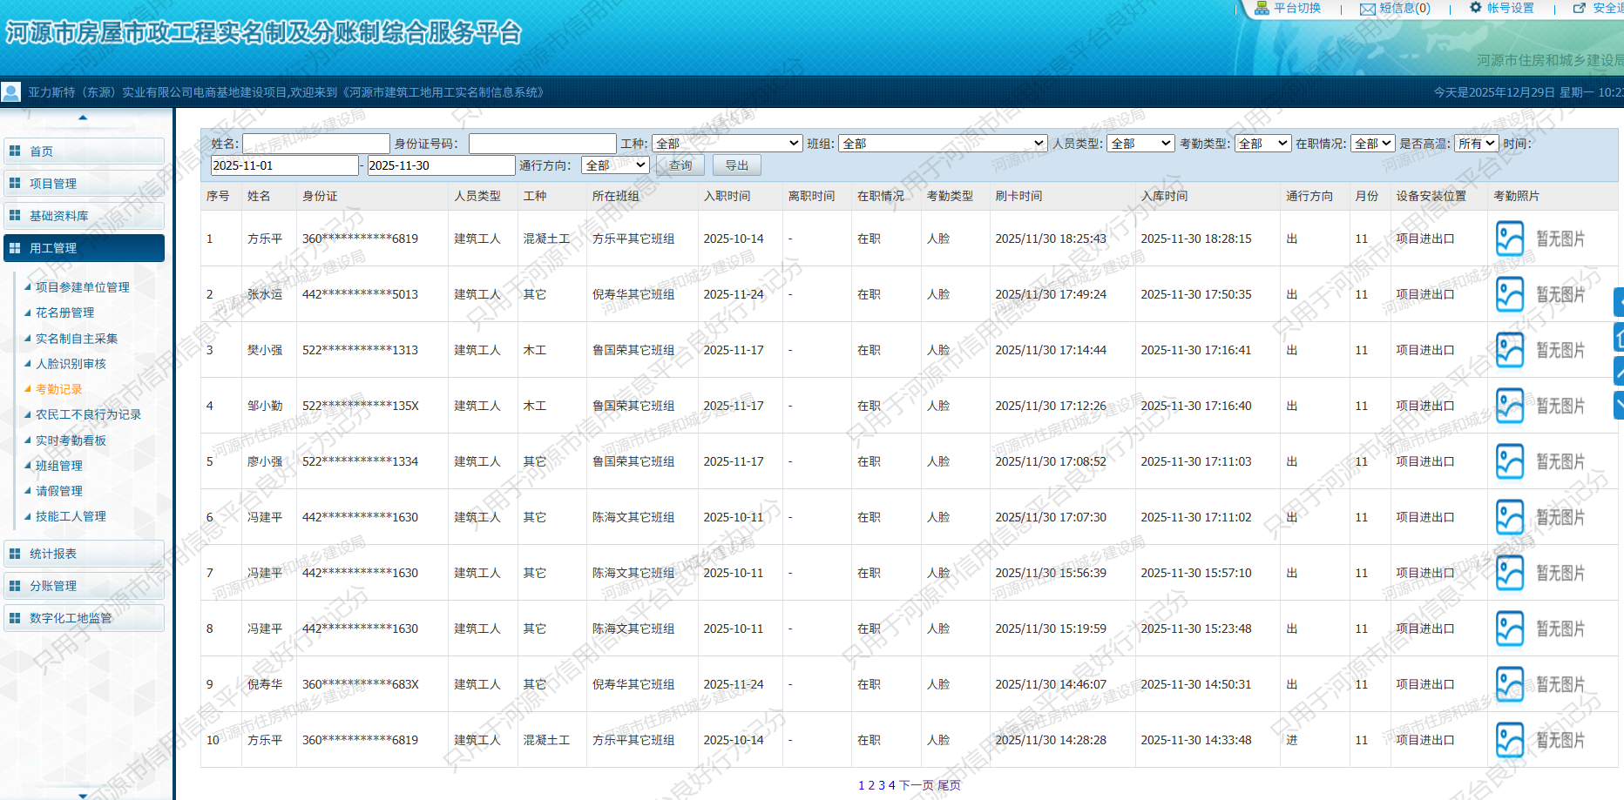Image resolution: width=1624 pixels, height=800 pixels.
Task: Select 项目管理 in the left menu
Action: (x=83, y=184)
